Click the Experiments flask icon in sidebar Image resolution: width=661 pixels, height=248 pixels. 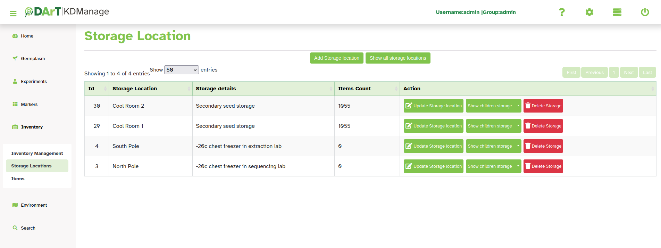click(x=15, y=81)
